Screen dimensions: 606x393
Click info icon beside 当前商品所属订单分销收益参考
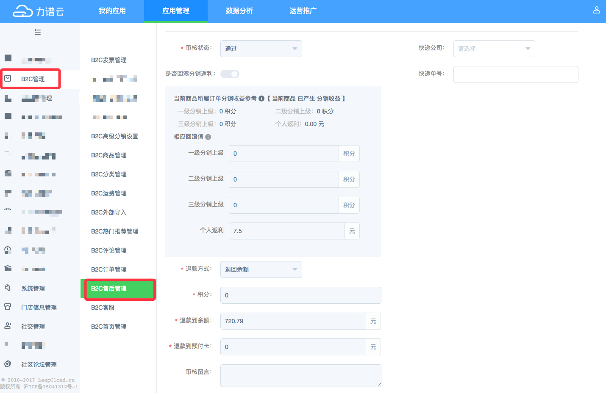(x=261, y=99)
